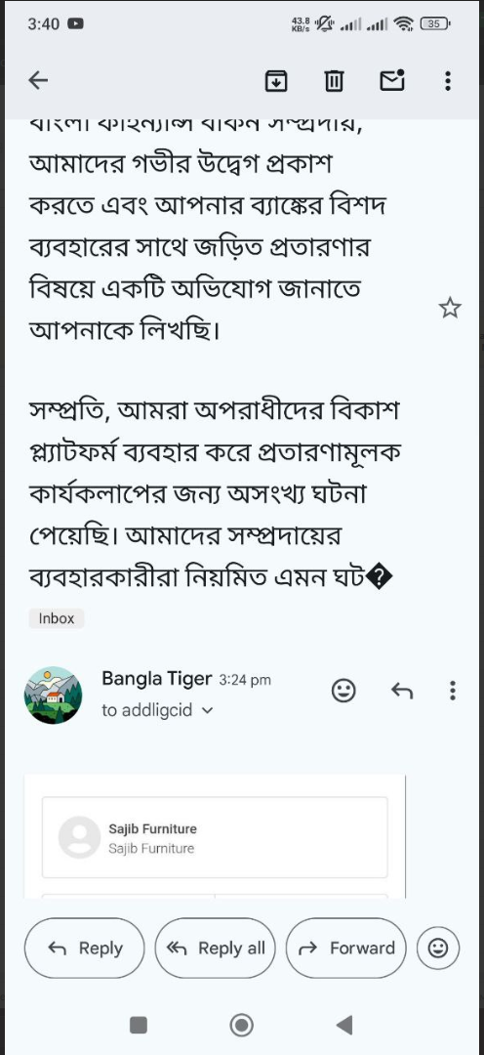Image resolution: width=484 pixels, height=1055 pixels.
Task: Open the top toolbar overflow menu
Action: click(x=448, y=81)
